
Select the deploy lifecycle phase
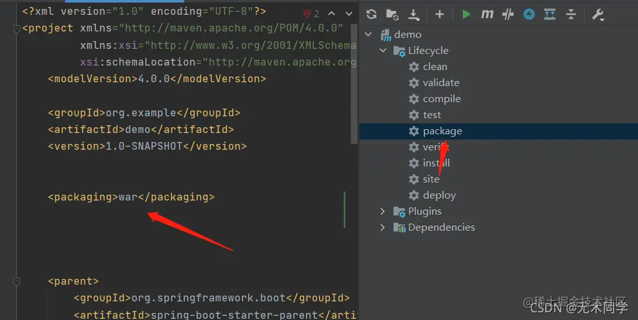440,195
